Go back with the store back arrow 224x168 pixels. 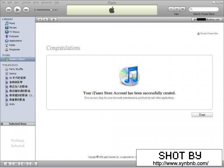(x=40, y=20)
